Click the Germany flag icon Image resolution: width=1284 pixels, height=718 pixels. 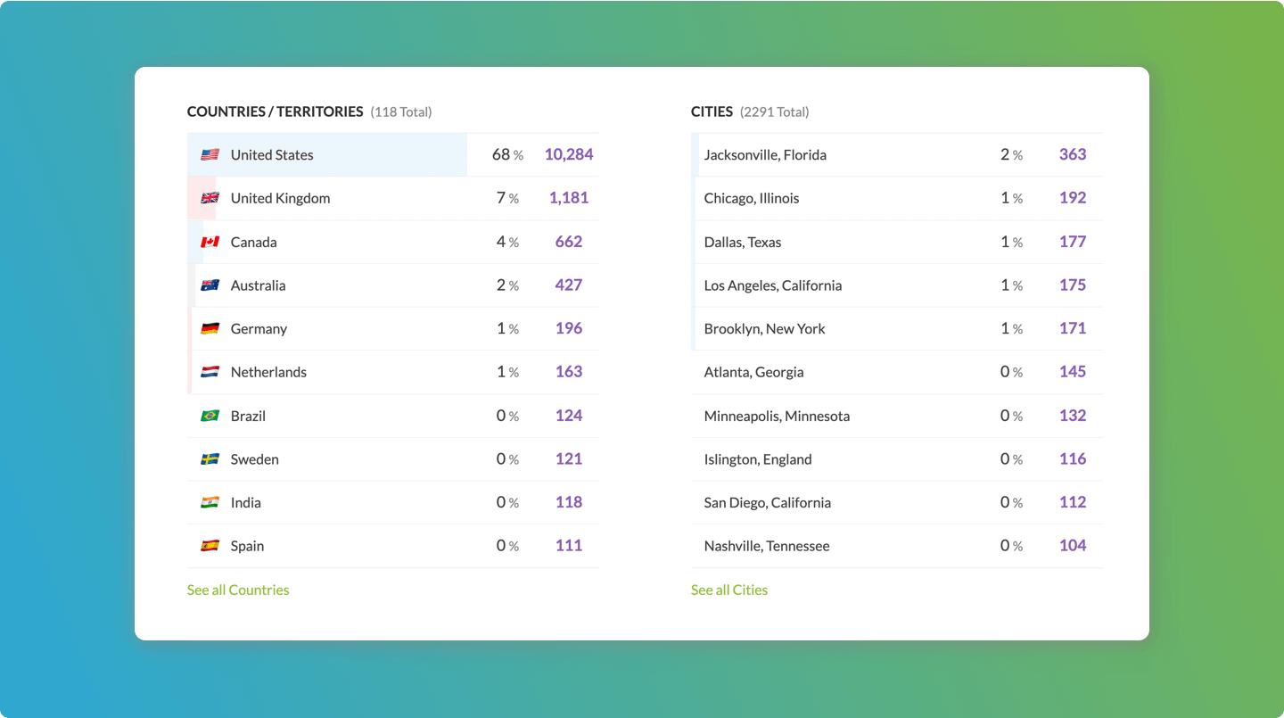[x=210, y=329]
